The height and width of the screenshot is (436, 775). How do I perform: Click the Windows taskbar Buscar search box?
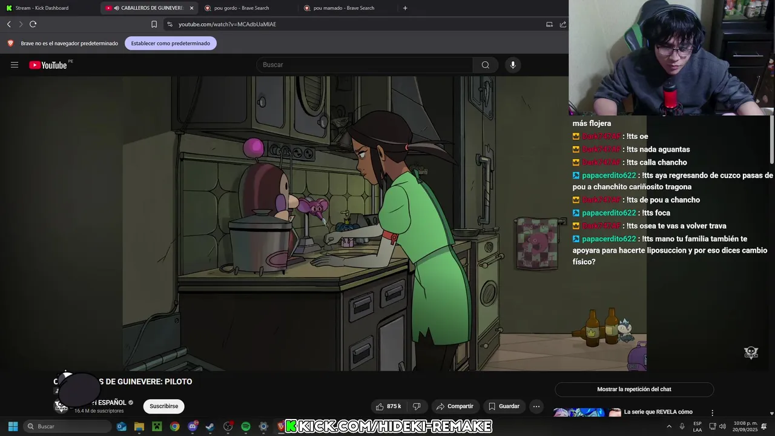point(67,426)
